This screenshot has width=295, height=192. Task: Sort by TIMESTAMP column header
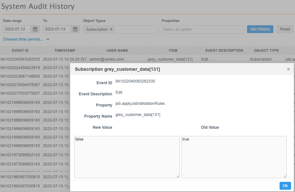pos(65,51)
